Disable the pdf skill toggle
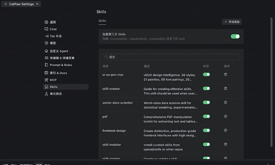Screen dimensions: 275x165 point(206,116)
